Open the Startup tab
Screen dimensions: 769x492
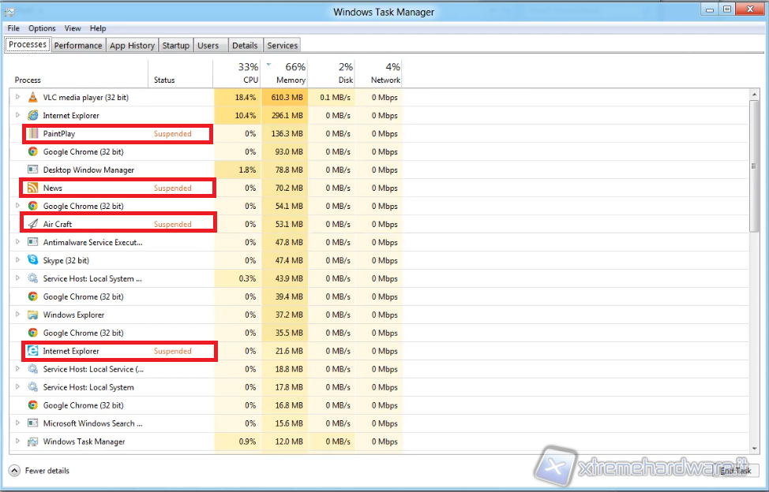175,46
